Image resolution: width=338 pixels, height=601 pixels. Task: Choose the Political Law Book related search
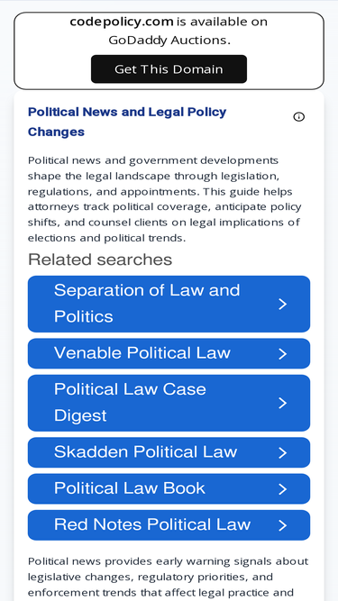pyautogui.click(x=169, y=488)
